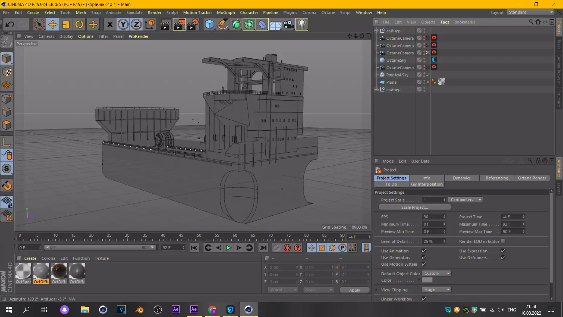Open the Floor environment icon
The width and height of the screenshot is (563, 317).
pos(275,24)
